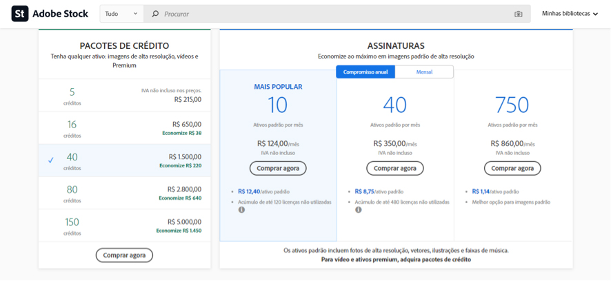This screenshot has width=611, height=281.
Task: Select the 16 créditos pack for R$ 650,00
Action: 125,128
